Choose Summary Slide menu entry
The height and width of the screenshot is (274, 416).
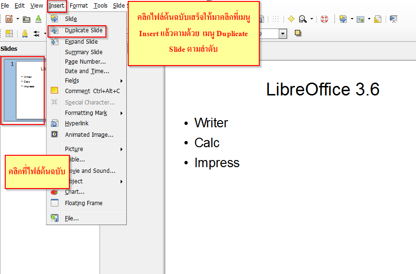[x=86, y=52]
